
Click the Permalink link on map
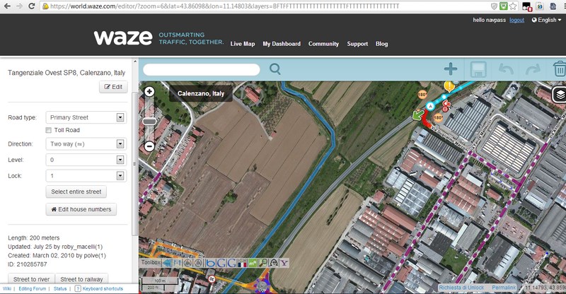504,288
